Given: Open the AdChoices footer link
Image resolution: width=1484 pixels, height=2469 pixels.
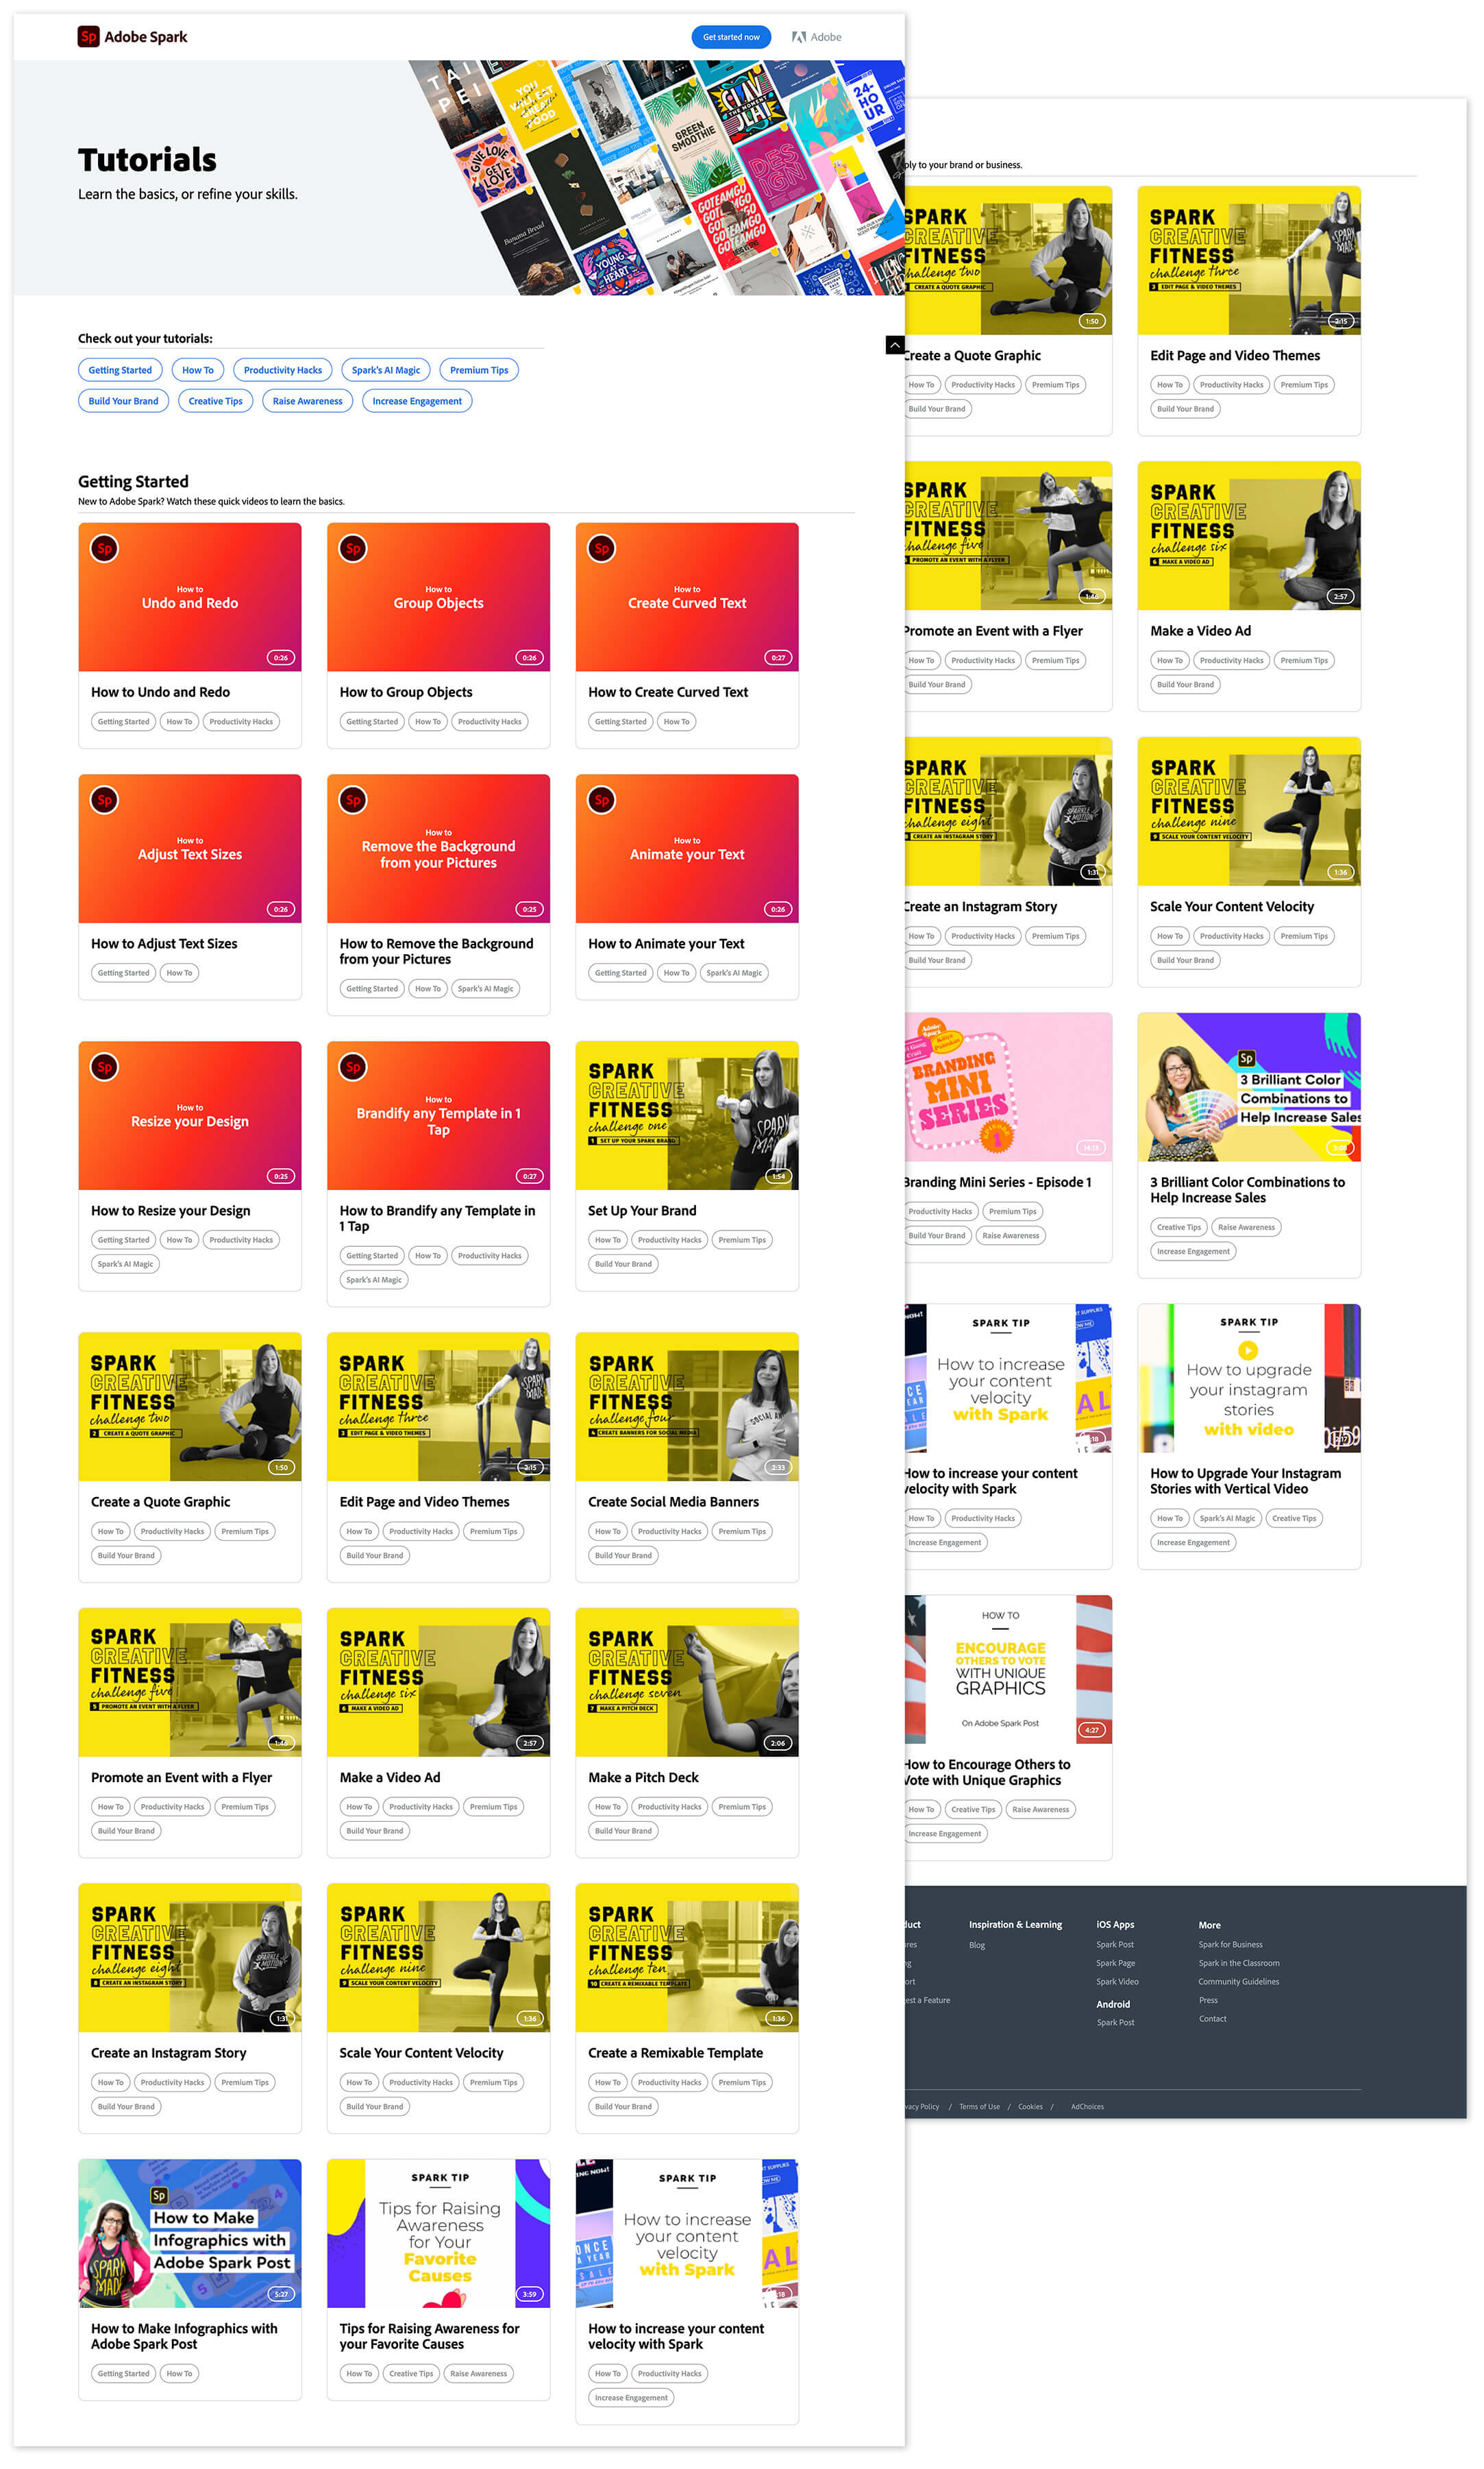Looking at the screenshot, I should click(x=1087, y=2107).
